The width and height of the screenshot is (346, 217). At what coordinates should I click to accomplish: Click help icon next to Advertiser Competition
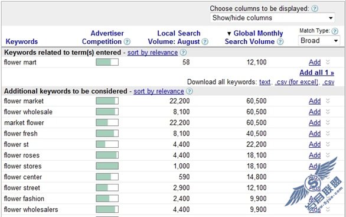pyautogui.click(x=127, y=41)
